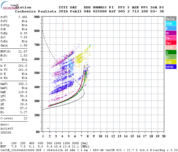Click the 500200 text under Artist5
This screenshot has height=152, width=178.
[x=6, y=132]
